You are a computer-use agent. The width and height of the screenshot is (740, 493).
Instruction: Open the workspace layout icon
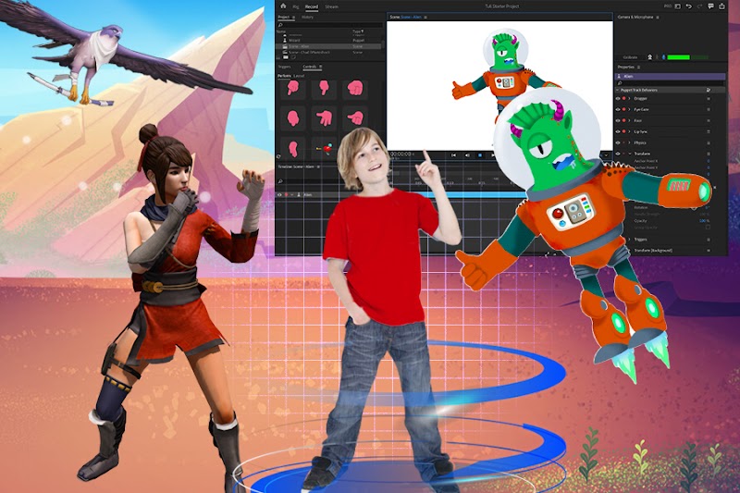pos(678,6)
